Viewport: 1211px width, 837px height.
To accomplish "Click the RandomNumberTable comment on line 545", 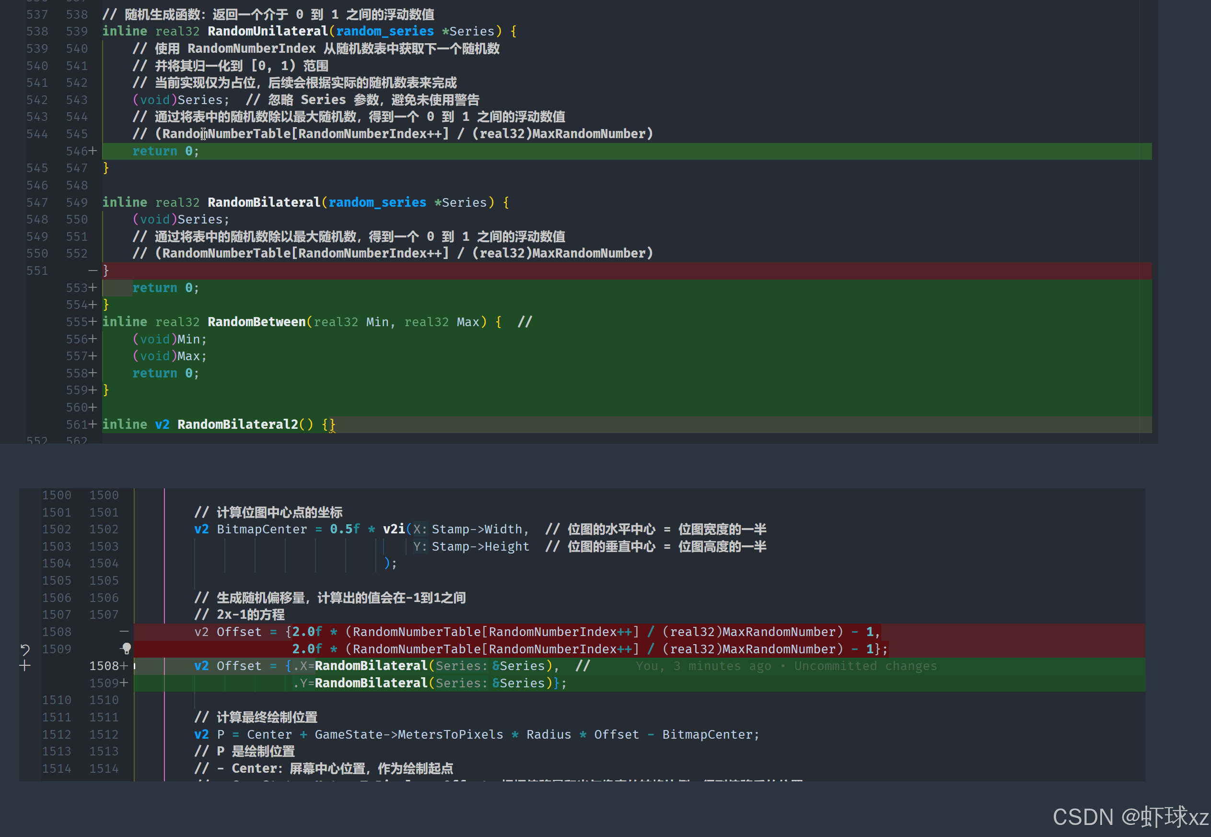I will click(393, 134).
